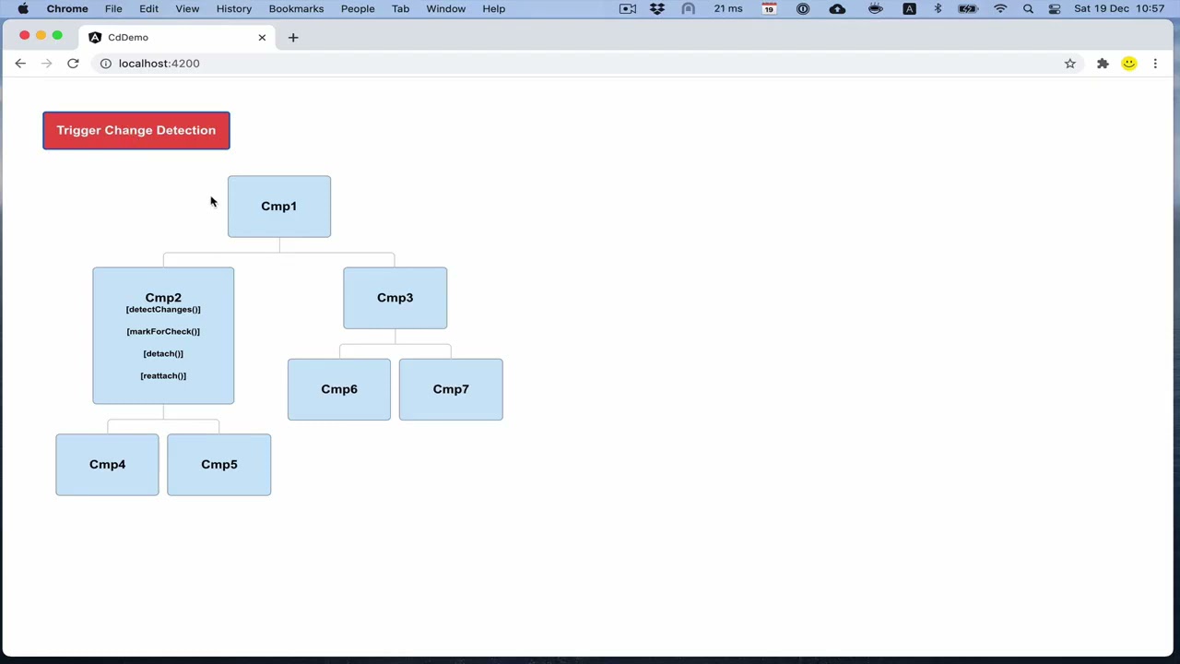Select the Cmp5 component box
Image resolution: width=1180 pixels, height=664 pixels.
pos(219,465)
